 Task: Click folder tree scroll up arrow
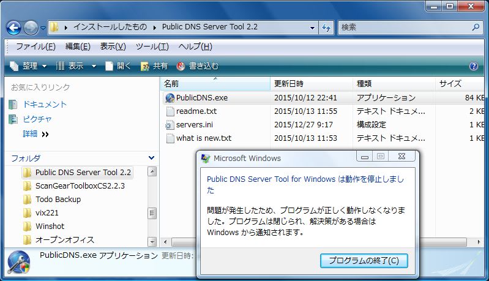pos(152,171)
